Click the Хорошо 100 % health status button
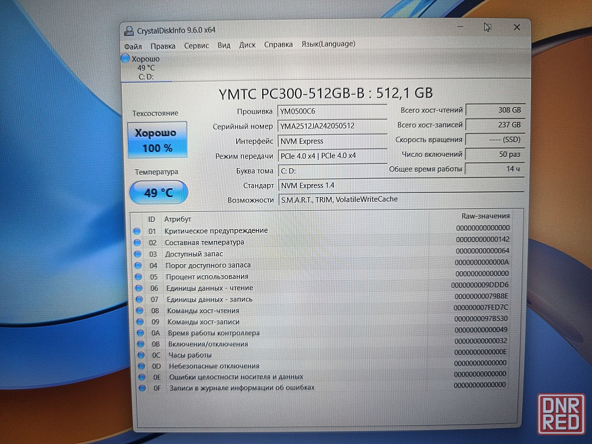 [x=157, y=140]
